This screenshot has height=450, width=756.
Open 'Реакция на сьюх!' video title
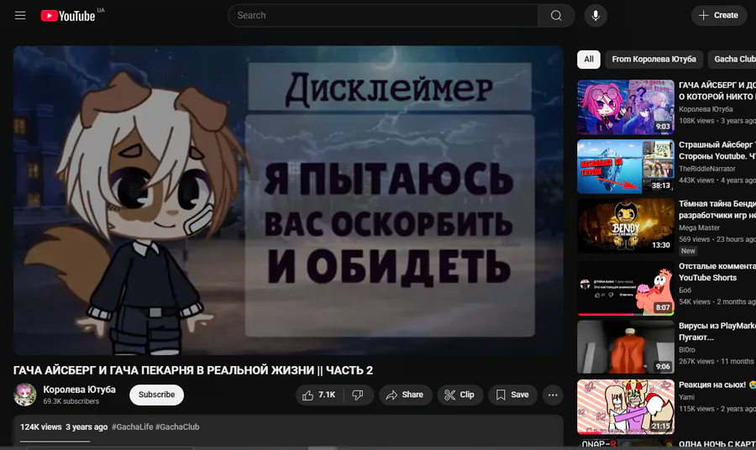tap(717, 385)
